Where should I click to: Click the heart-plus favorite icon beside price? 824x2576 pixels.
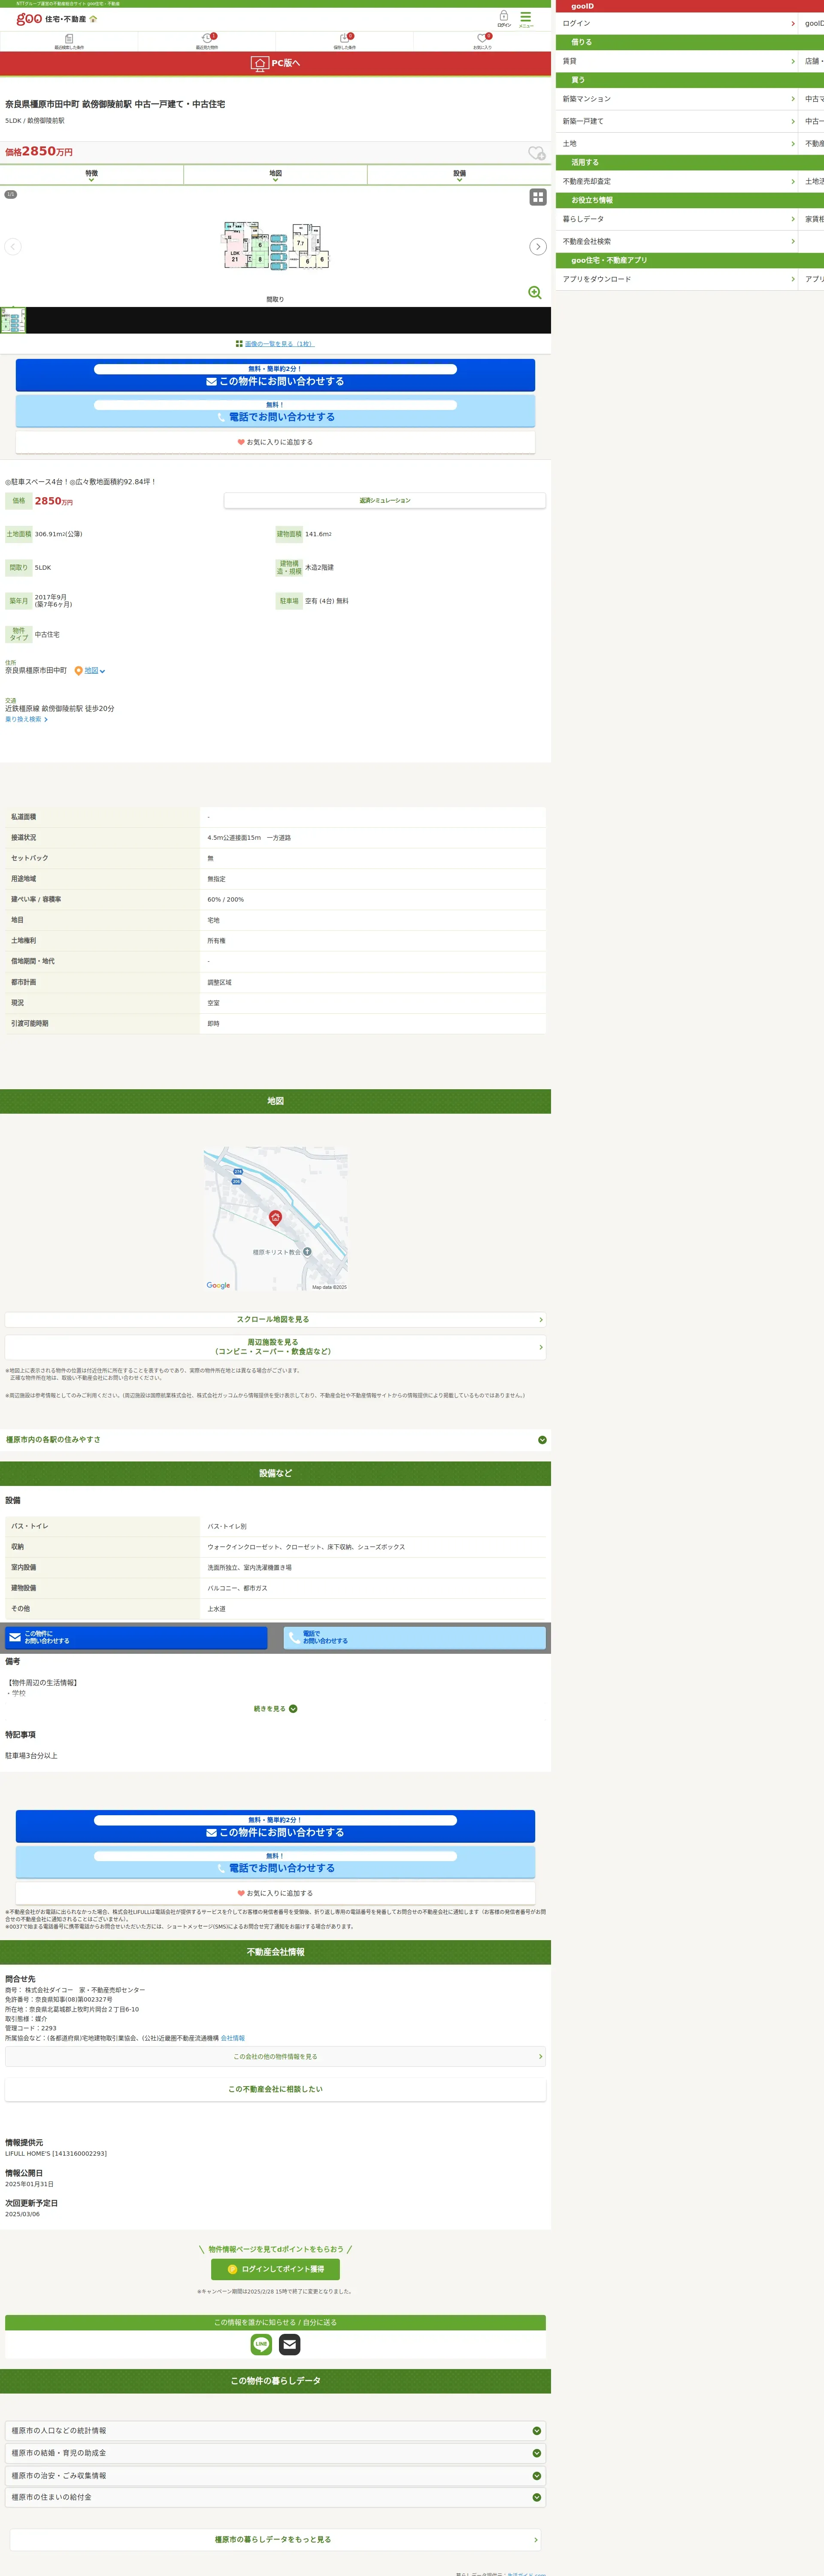pos(536,153)
